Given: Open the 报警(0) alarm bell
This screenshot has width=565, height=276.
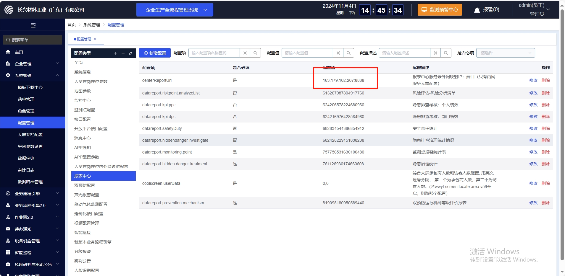Looking at the screenshot, I should [487, 10].
